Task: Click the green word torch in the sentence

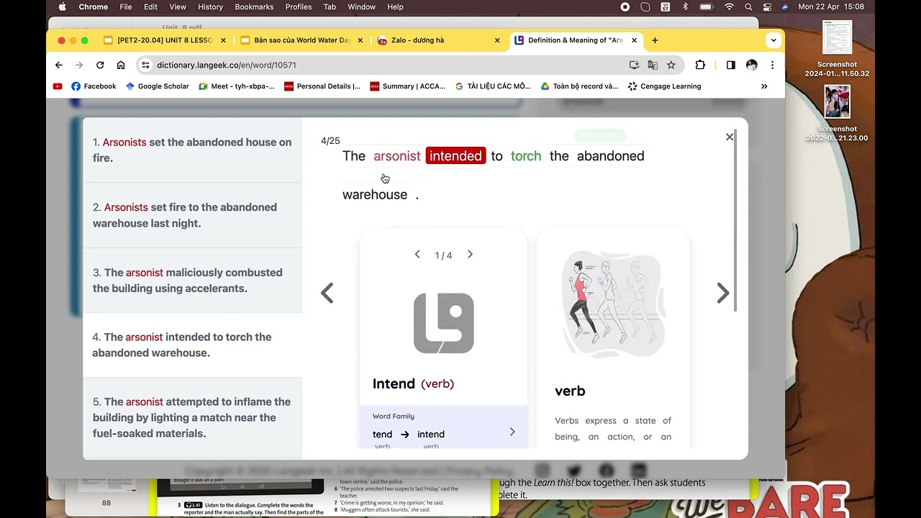Action: click(x=526, y=156)
